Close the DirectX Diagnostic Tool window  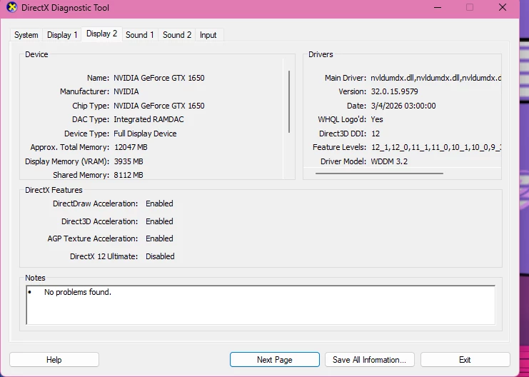pyautogui.click(x=503, y=7)
